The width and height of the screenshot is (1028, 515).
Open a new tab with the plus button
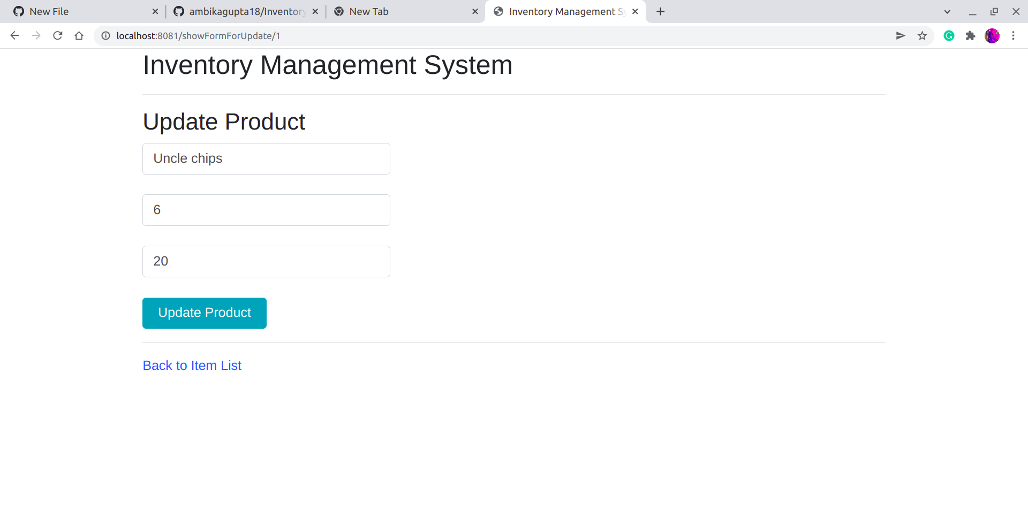pyautogui.click(x=660, y=11)
